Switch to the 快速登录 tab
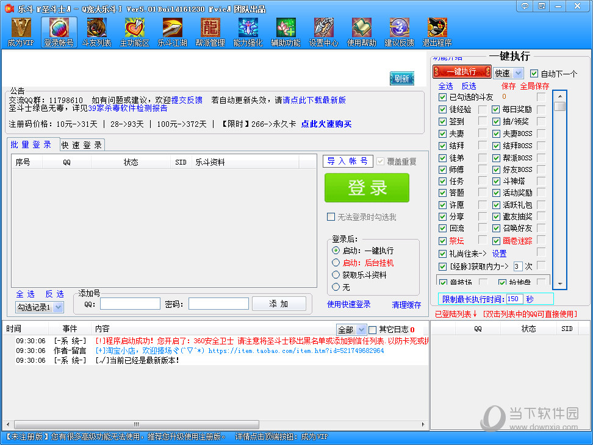This screenshot has height=445, width=593. tap(82, 145)
